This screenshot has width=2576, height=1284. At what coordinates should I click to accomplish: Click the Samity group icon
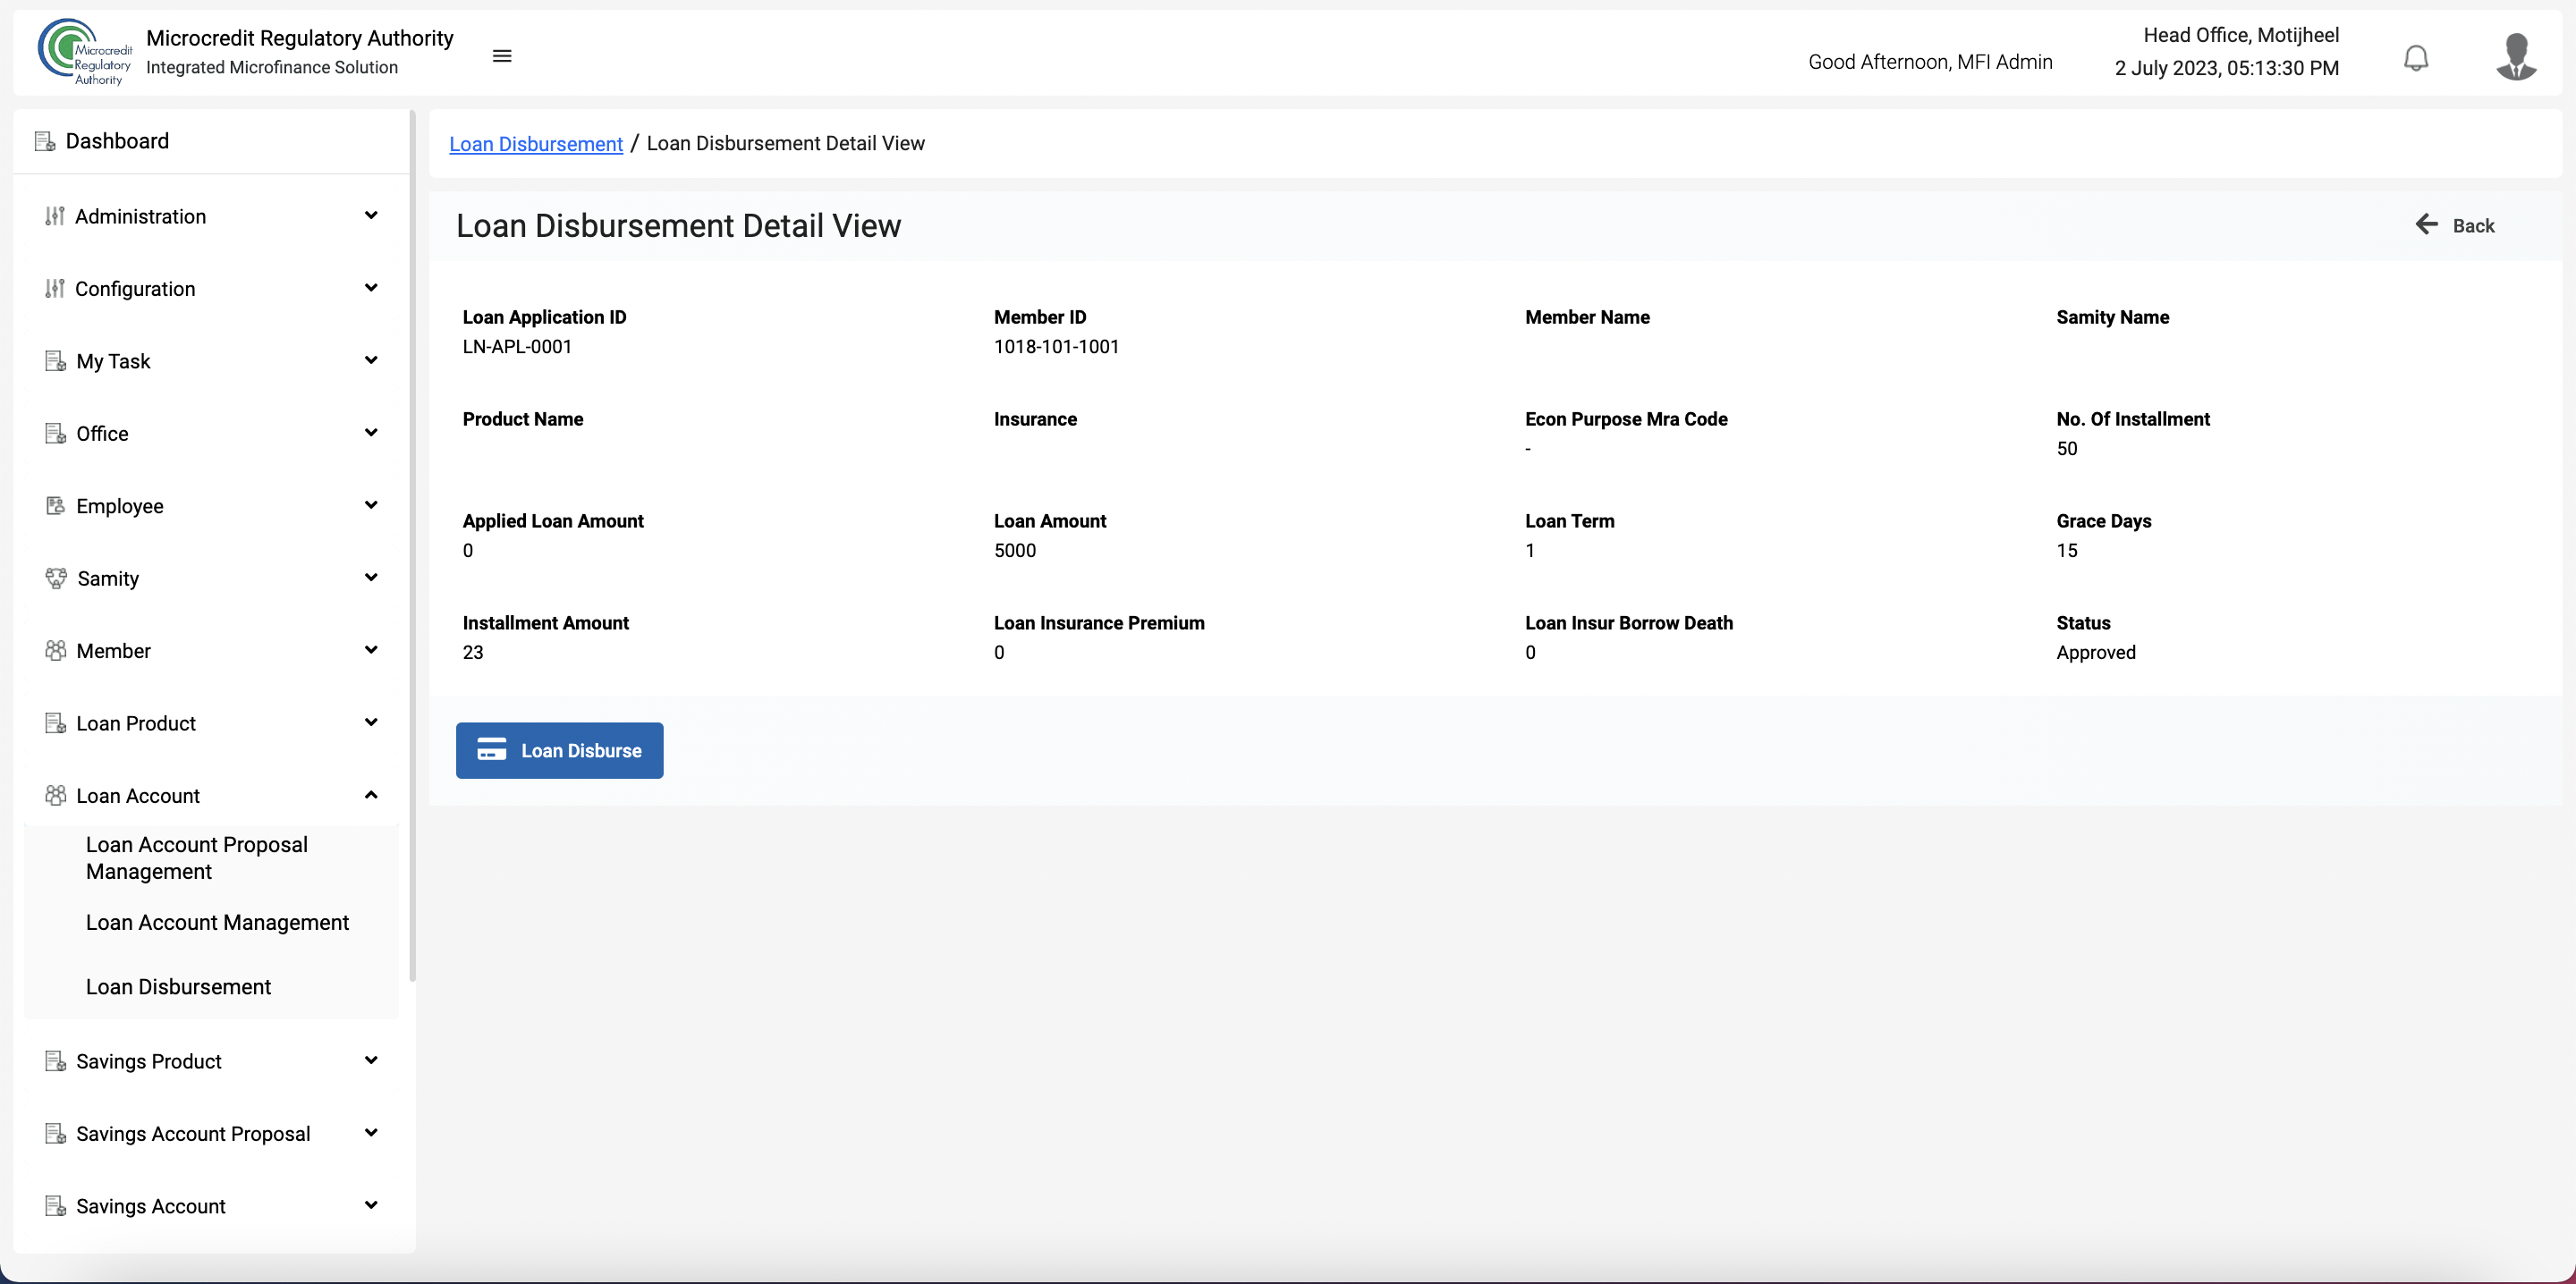pyautogui.click(x=56, y=578)
